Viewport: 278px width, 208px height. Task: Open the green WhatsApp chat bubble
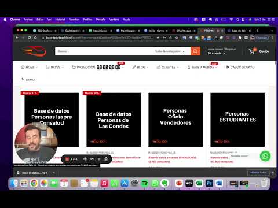[265, 156]
